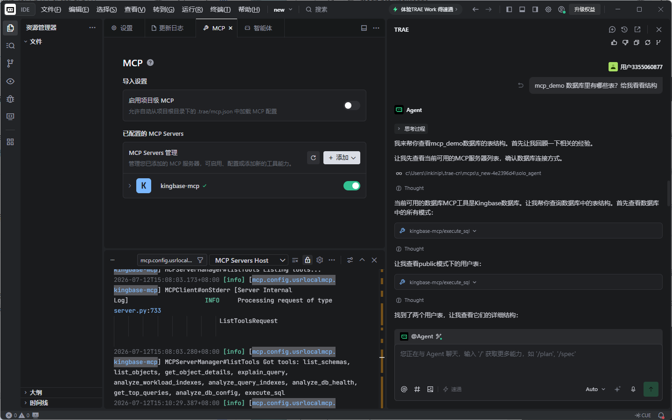Open settings gear in the title bar
The image size is (672, 420).
tap(548, 9)
